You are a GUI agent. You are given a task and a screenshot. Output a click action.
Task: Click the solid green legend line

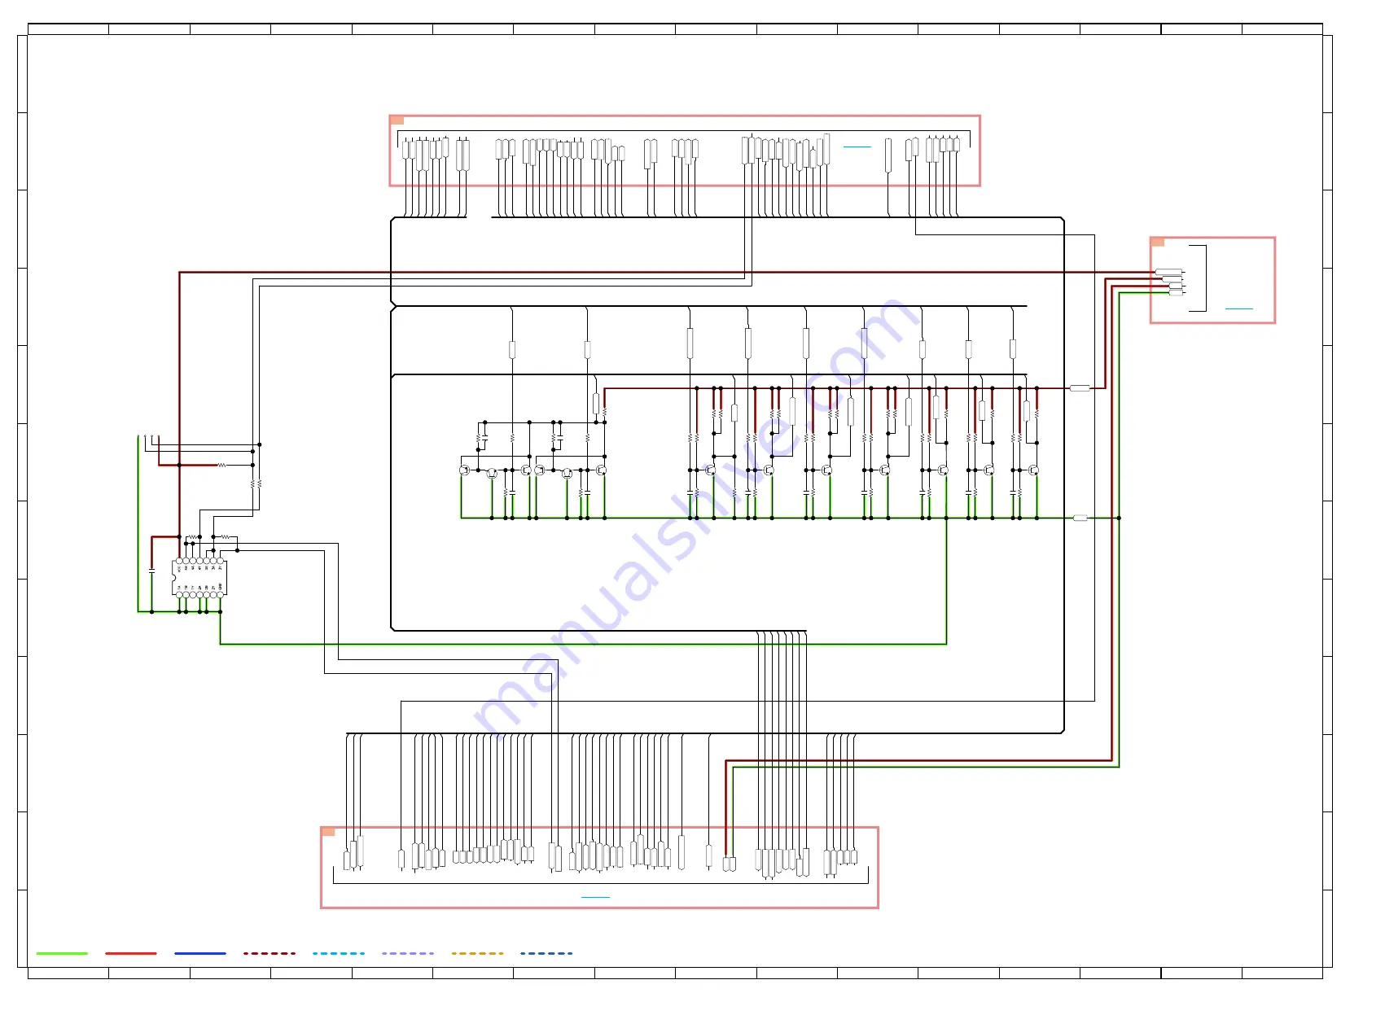pyautogui.click(x=62, y=953)
